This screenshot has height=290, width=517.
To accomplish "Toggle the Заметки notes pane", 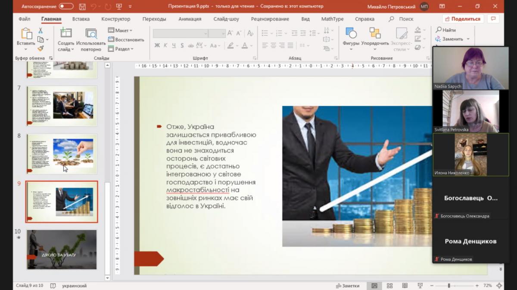I will click(x=347, y=286).
